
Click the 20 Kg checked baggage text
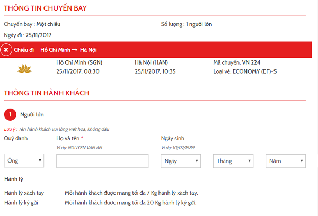[x=130, y=203]
